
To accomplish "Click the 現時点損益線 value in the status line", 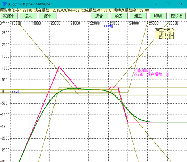I will point(144,10).
